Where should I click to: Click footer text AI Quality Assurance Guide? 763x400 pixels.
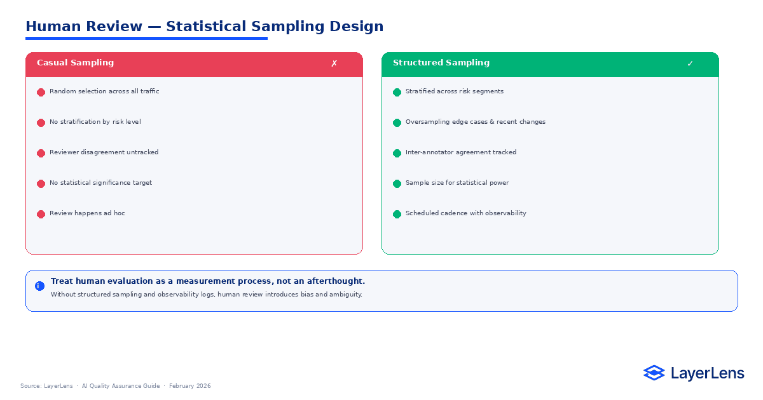pyautogui.click(x=121, y=386)
